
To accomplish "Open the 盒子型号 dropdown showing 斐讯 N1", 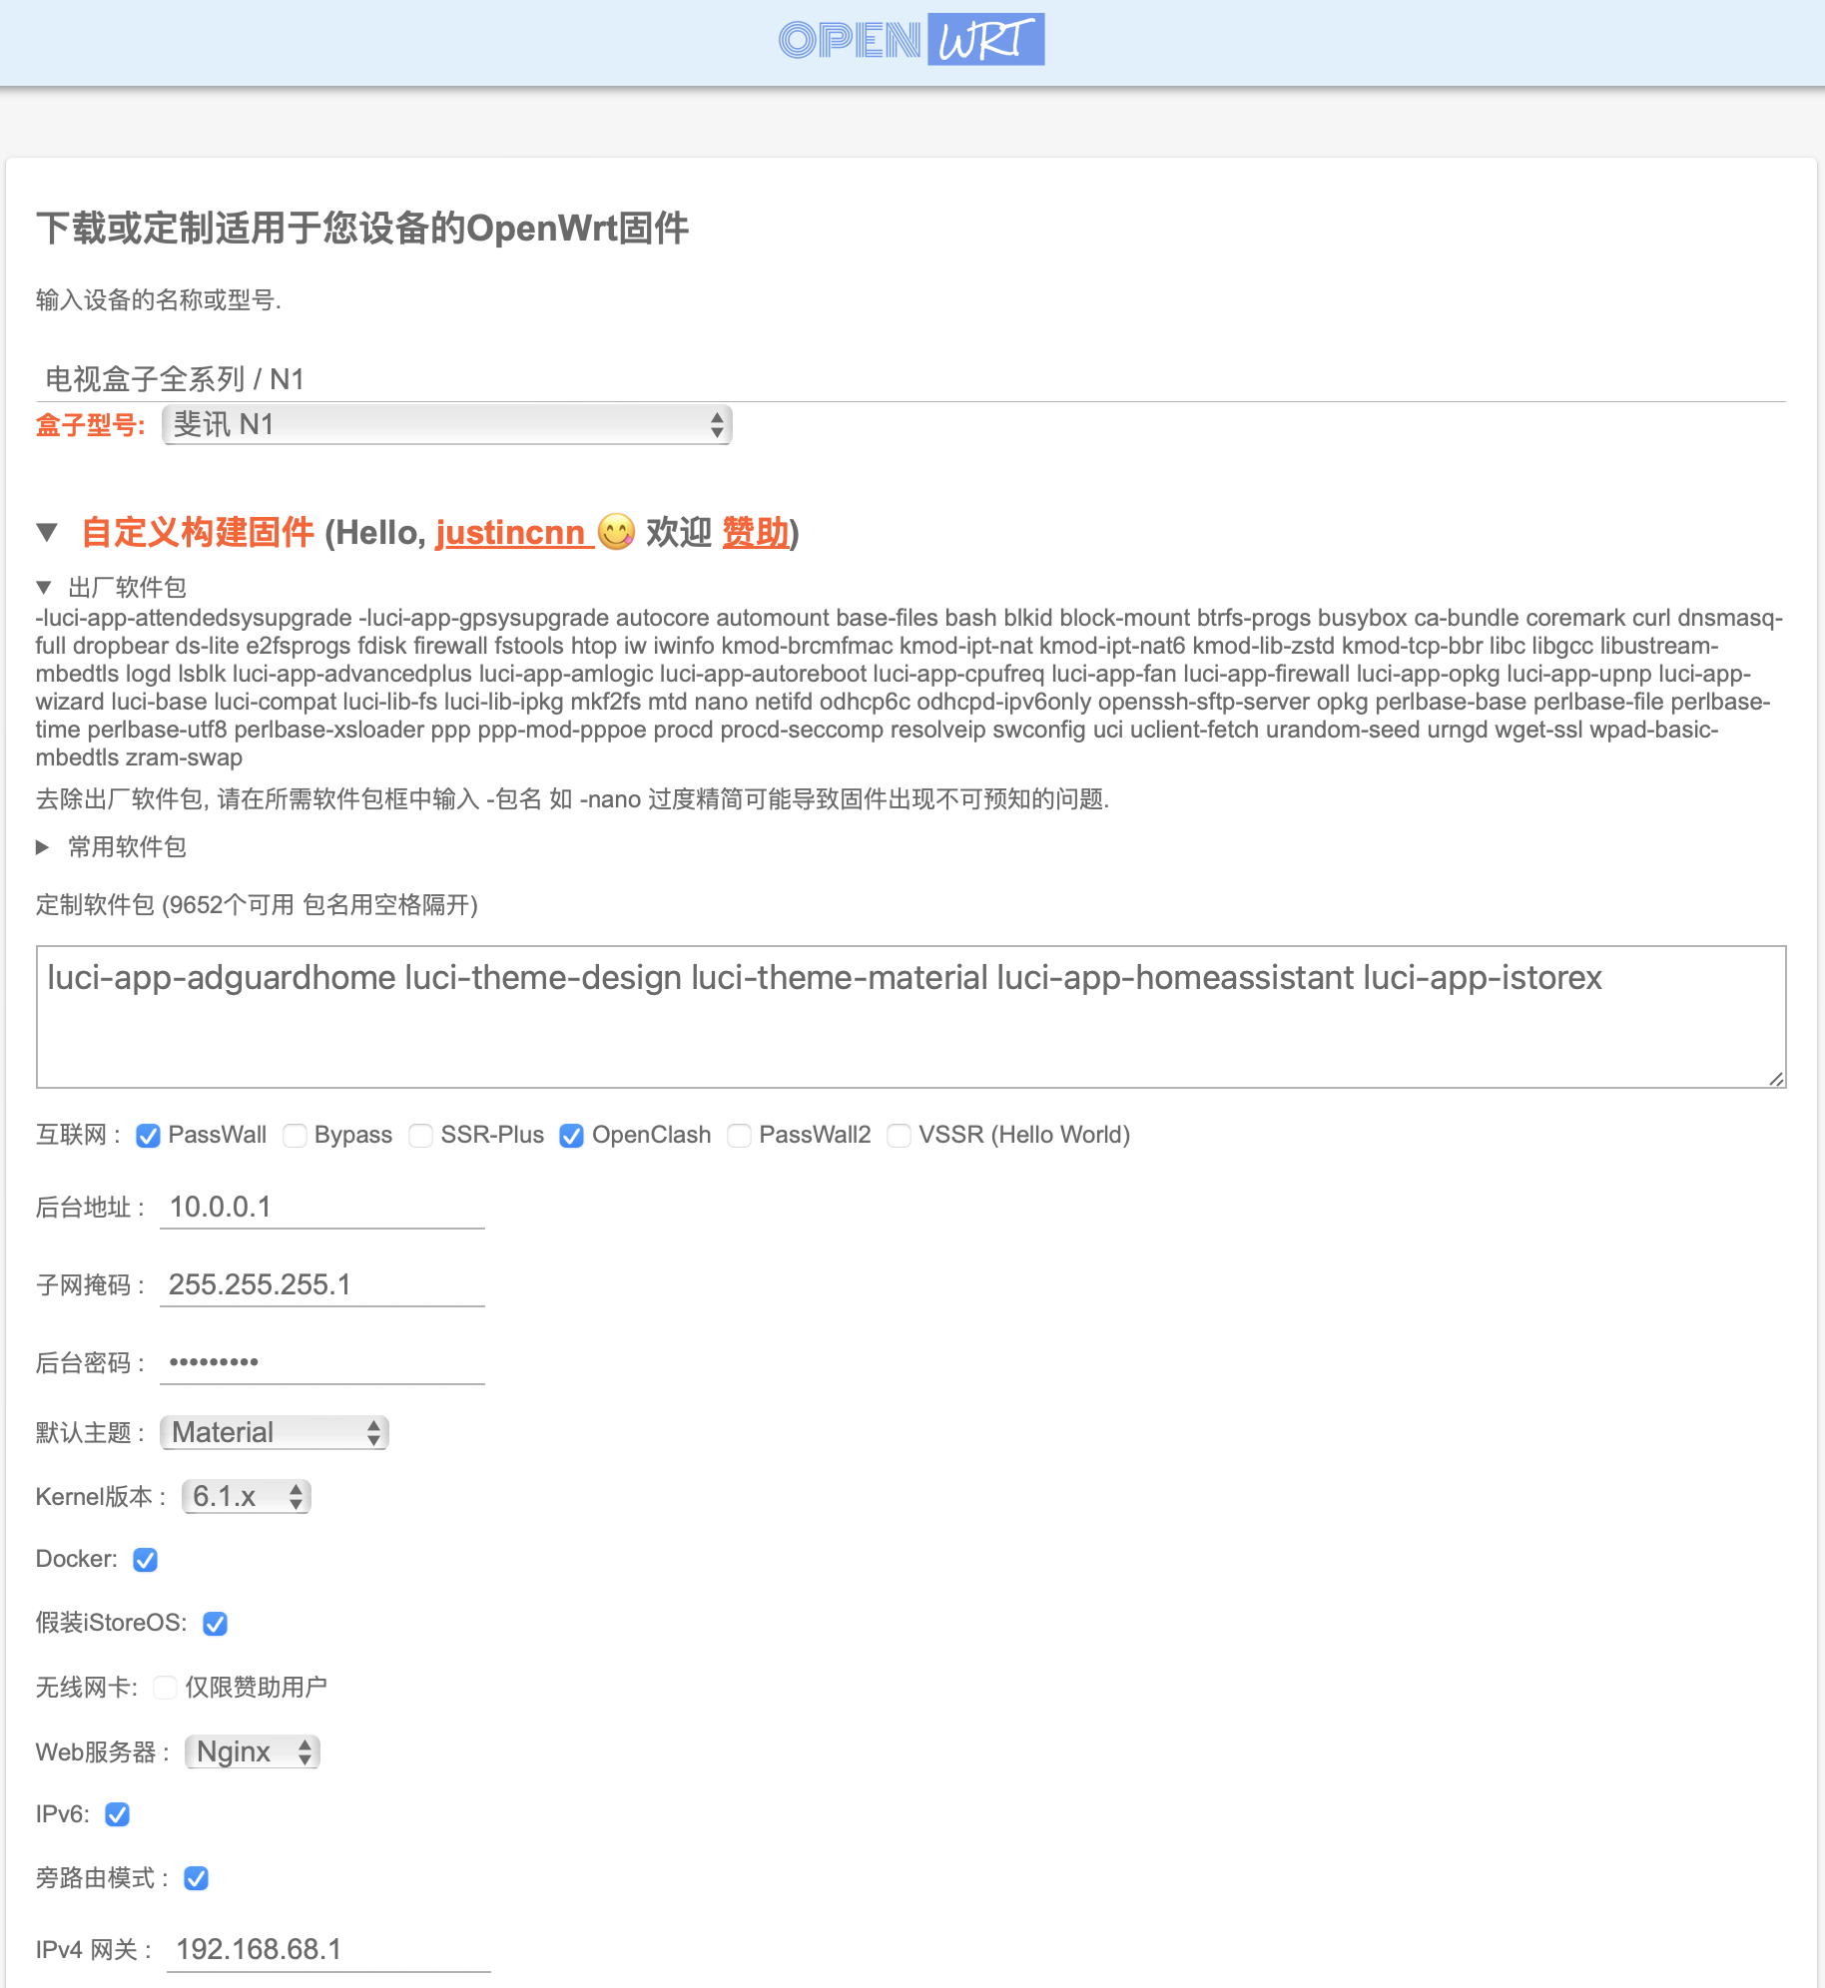I will tap(447, 425).
